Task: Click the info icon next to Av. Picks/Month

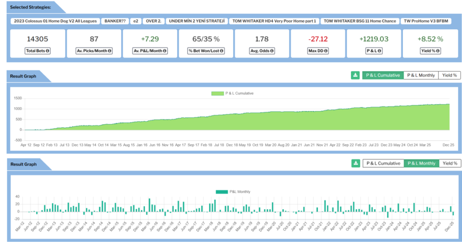Action: [x=109, y=51]
